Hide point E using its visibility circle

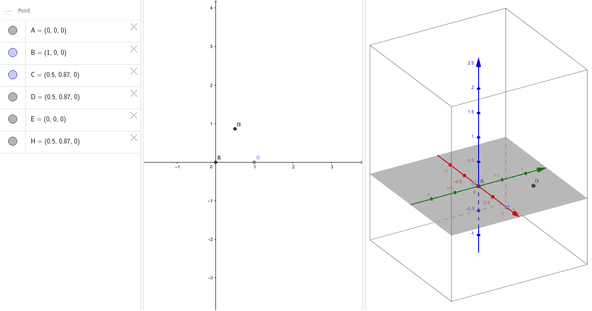pyautogui.click(x=13, y=119)
